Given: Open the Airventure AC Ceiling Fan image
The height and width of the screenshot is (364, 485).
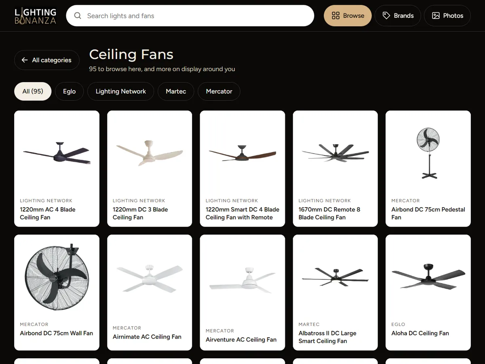Looking at the screenshot, I should click(242, 280).
